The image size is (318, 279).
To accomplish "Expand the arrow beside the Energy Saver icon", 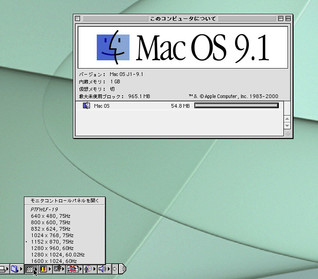I will point(63,269).
